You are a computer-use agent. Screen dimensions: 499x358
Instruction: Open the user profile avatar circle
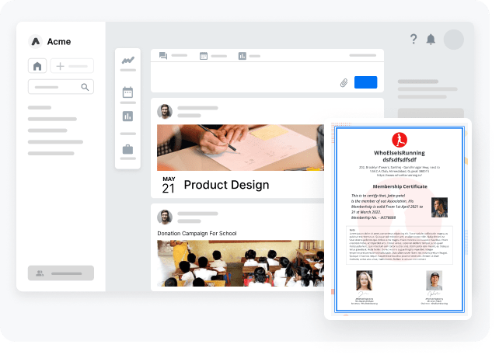pos(452,40)
